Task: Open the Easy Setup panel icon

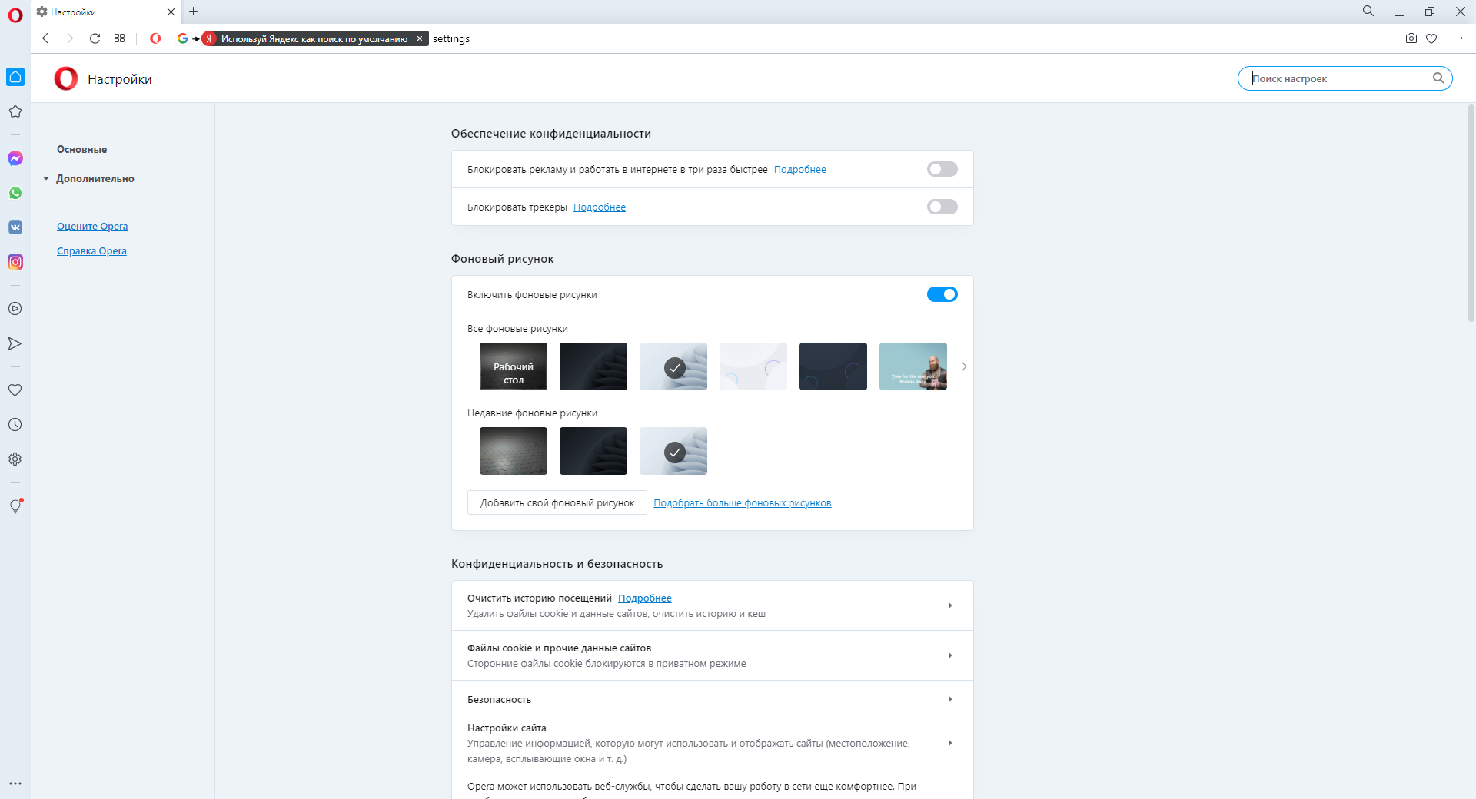Action: click(1460, 38)
